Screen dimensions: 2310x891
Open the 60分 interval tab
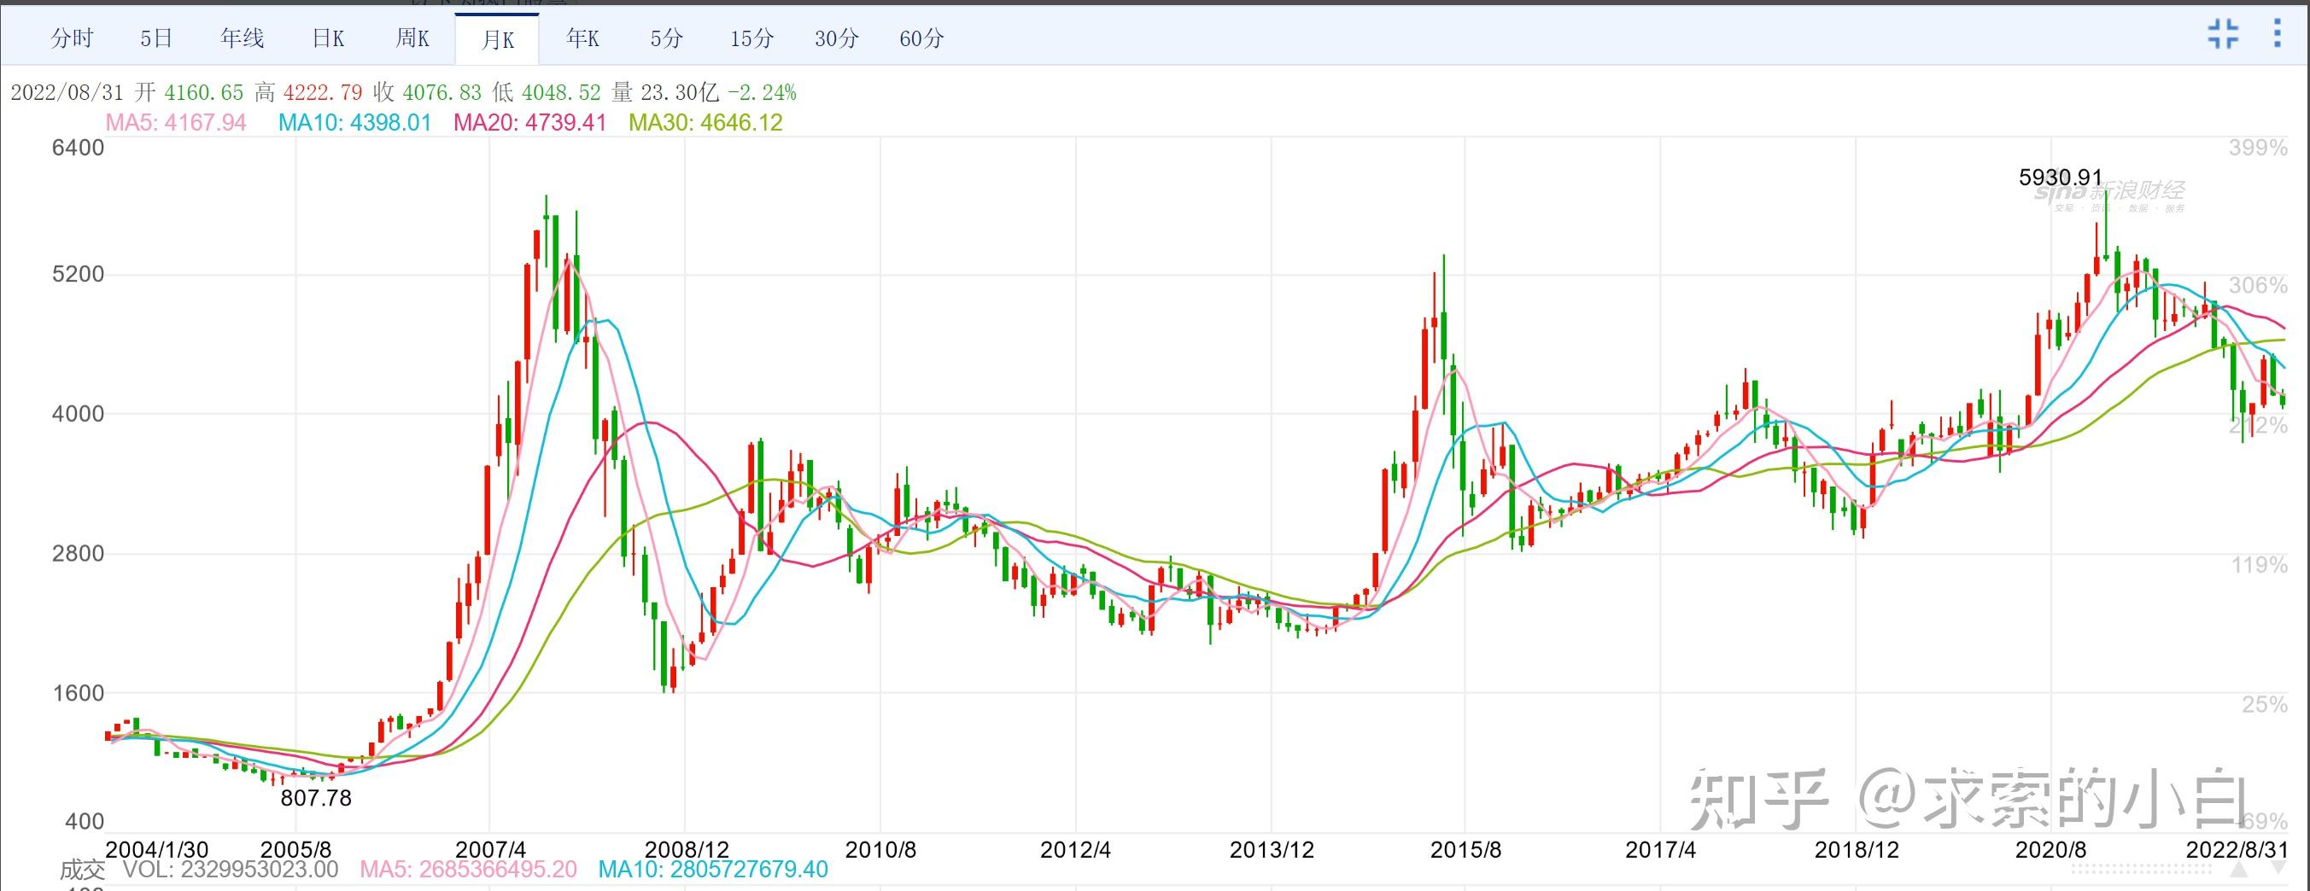coord(921,38)
